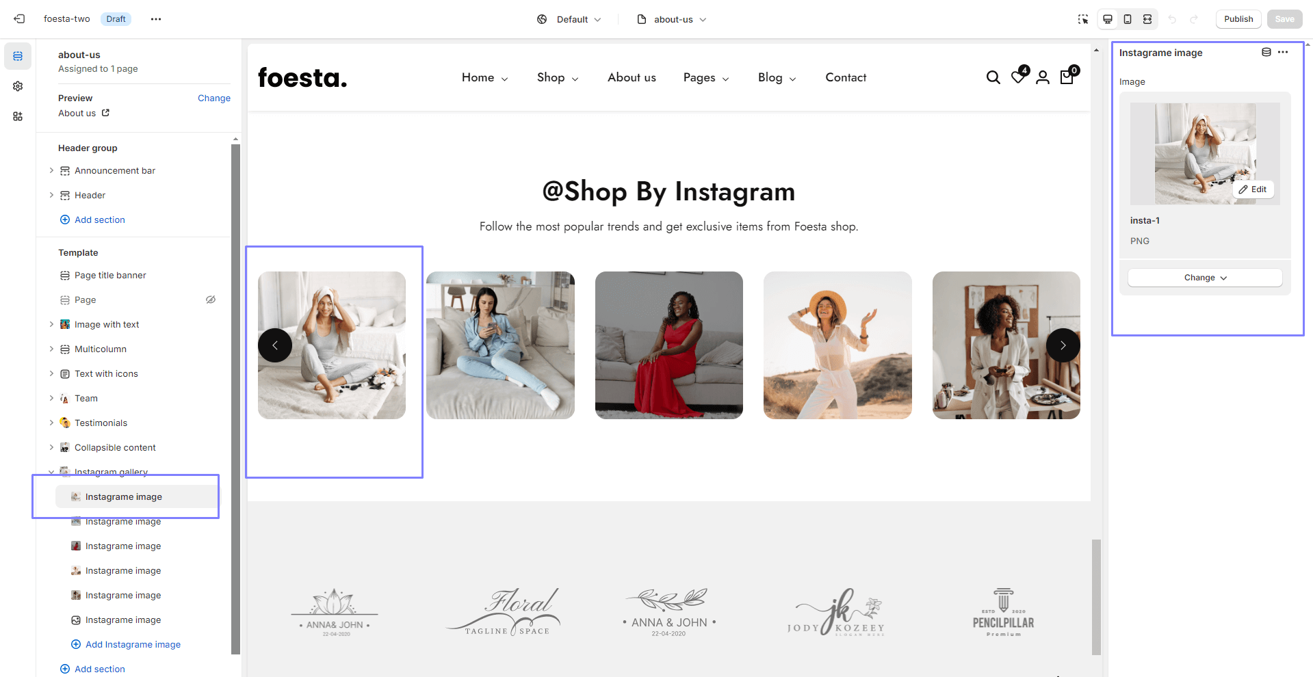Click the next slide arrow on carousel

pos(1063,345)
